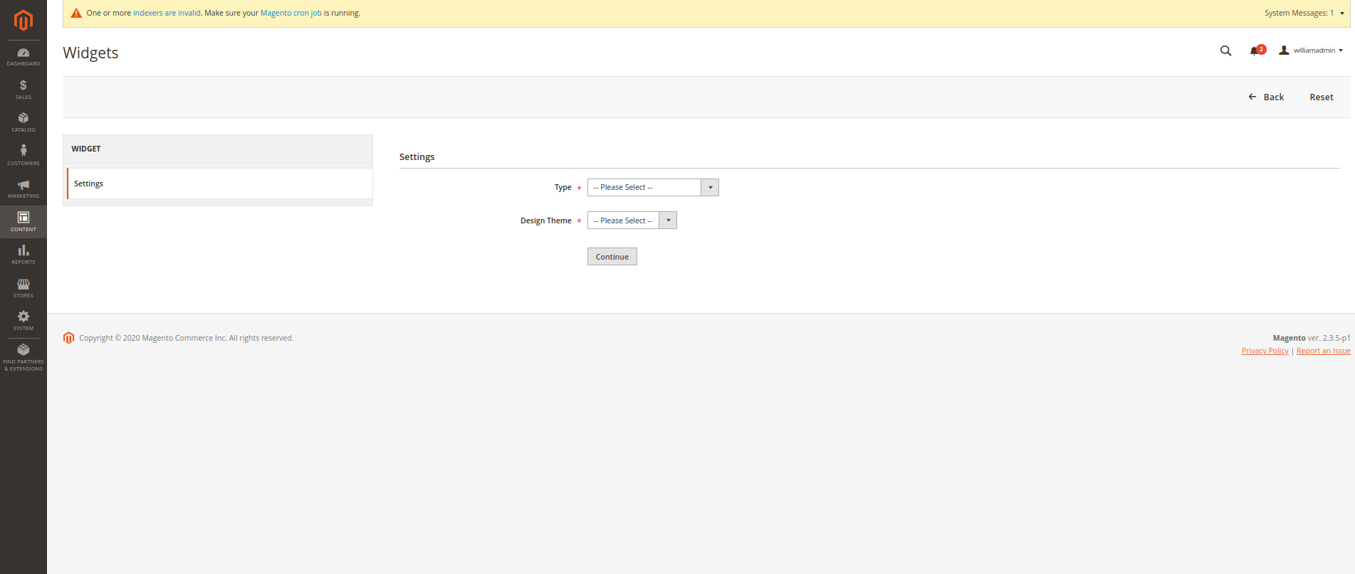Viewport: 1355px width, 574px height.
Task: Expand the Design Theme dropdown
Action: point(632,220)
